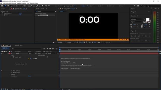Select the Puppet Pin tool

(x=49, y=6)
